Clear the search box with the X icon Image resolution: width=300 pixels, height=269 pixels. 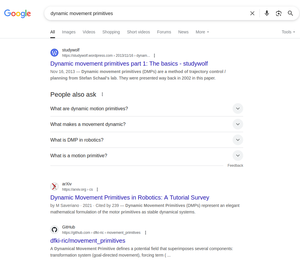(x=252, y=13)
